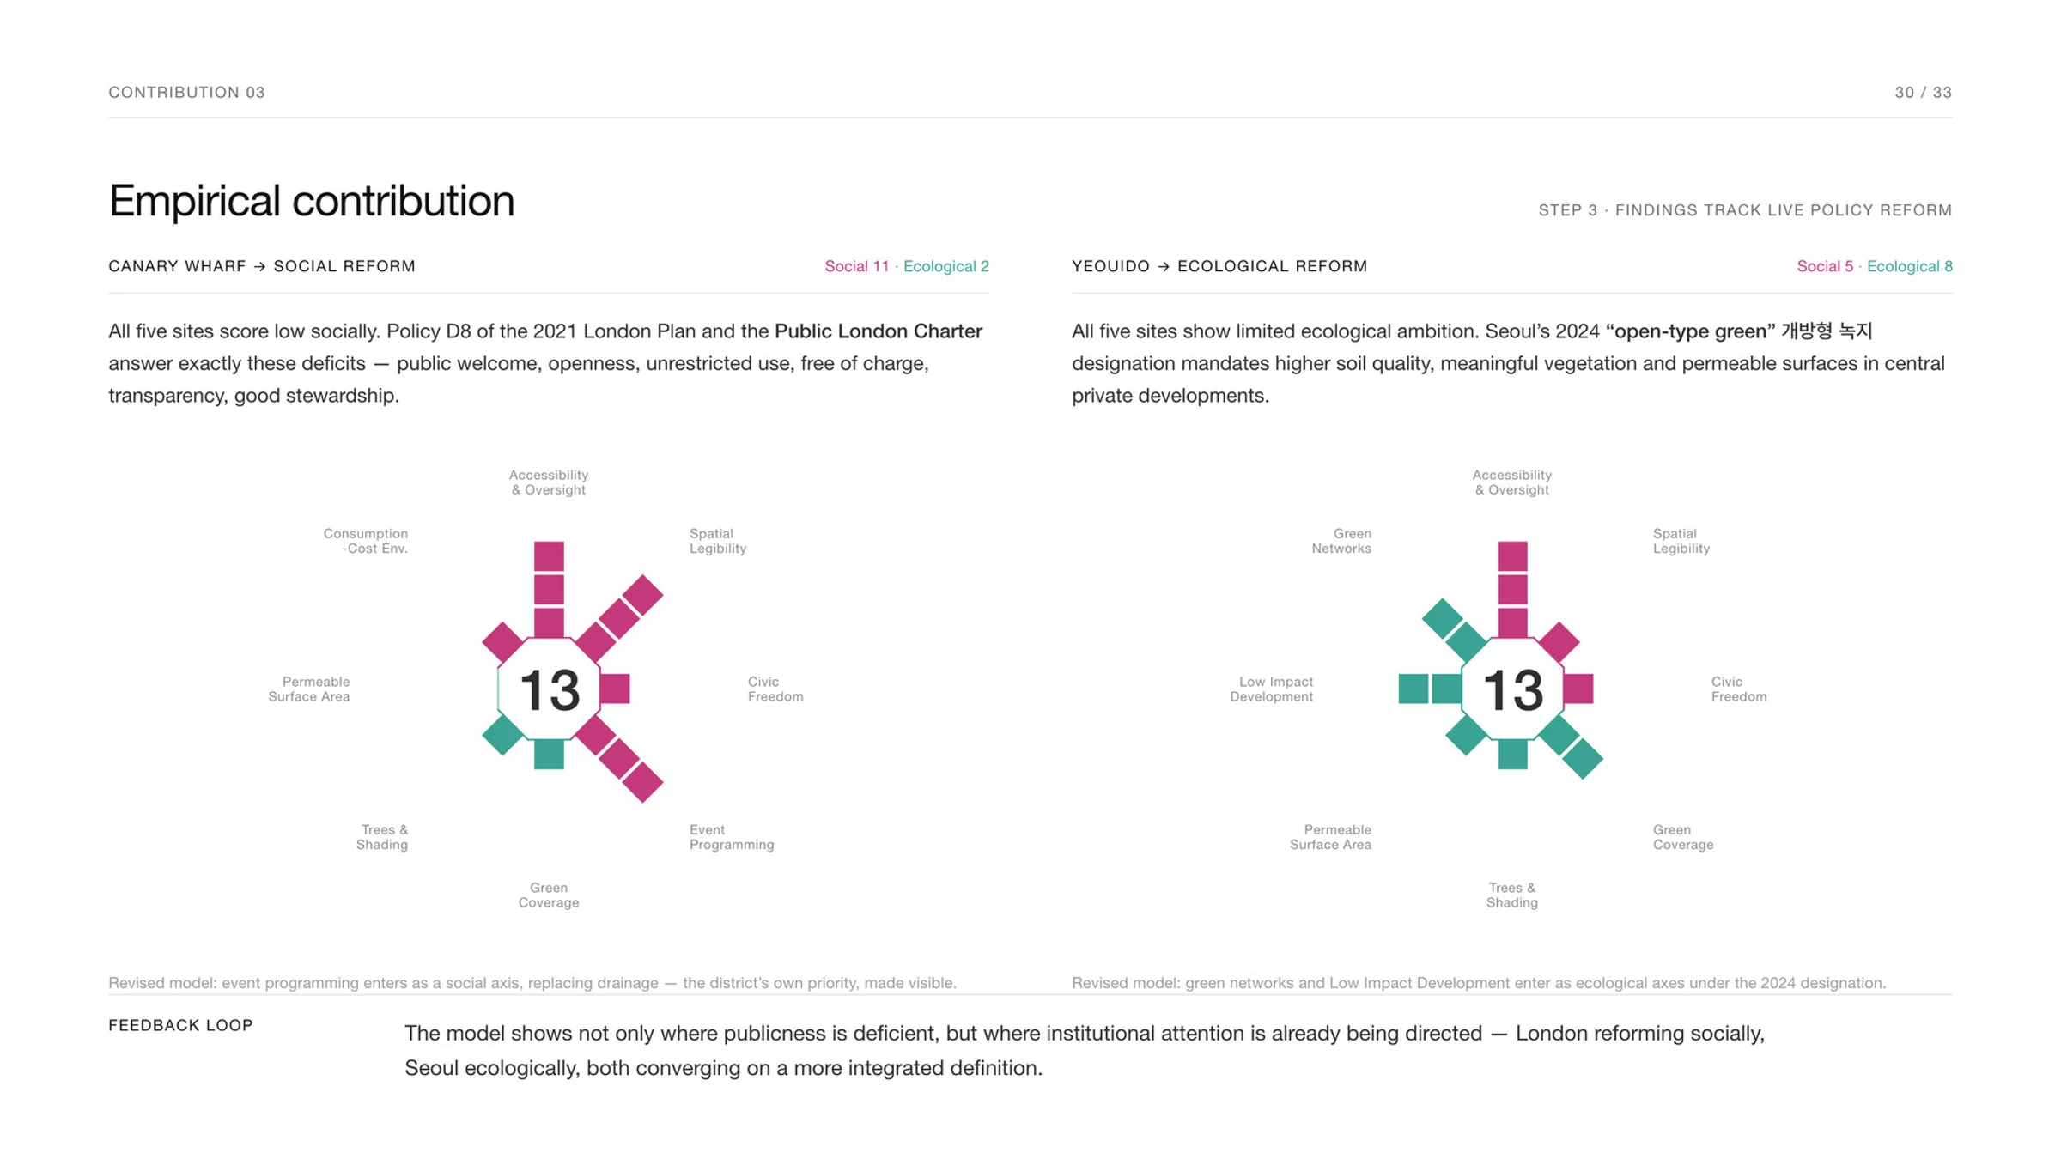2061x1159 pixels.
Task: Click the Consumption-Cost Env. label
Action: pos(366,541)
